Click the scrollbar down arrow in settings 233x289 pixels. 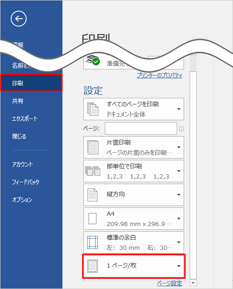pos(193,283)
